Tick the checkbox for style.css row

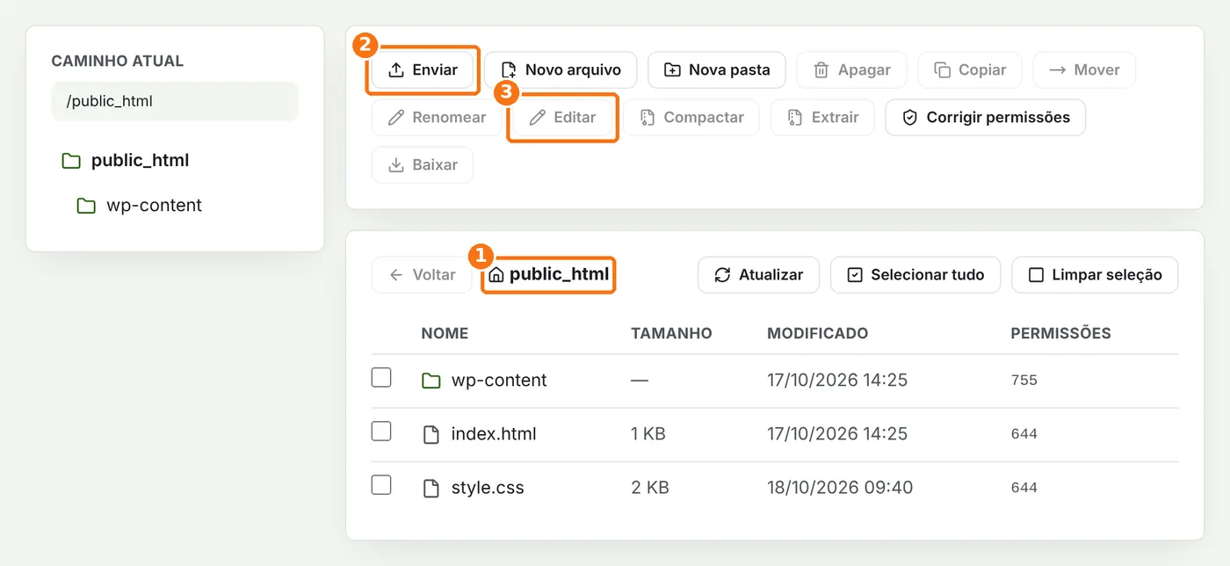pos(381,485)
